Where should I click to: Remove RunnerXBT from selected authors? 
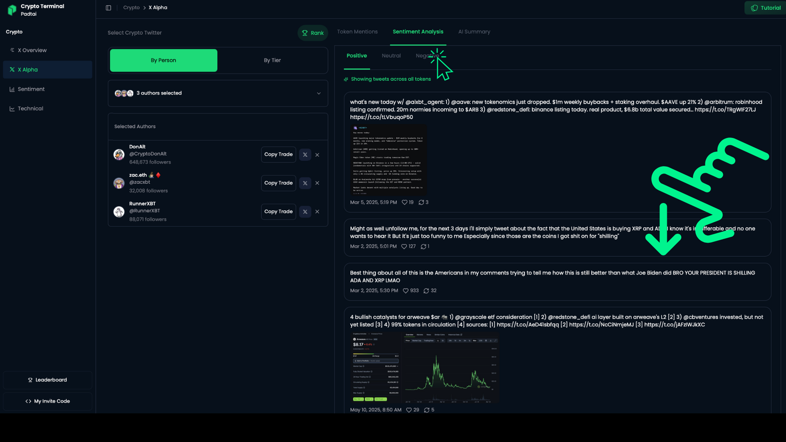tap(317, 212)
